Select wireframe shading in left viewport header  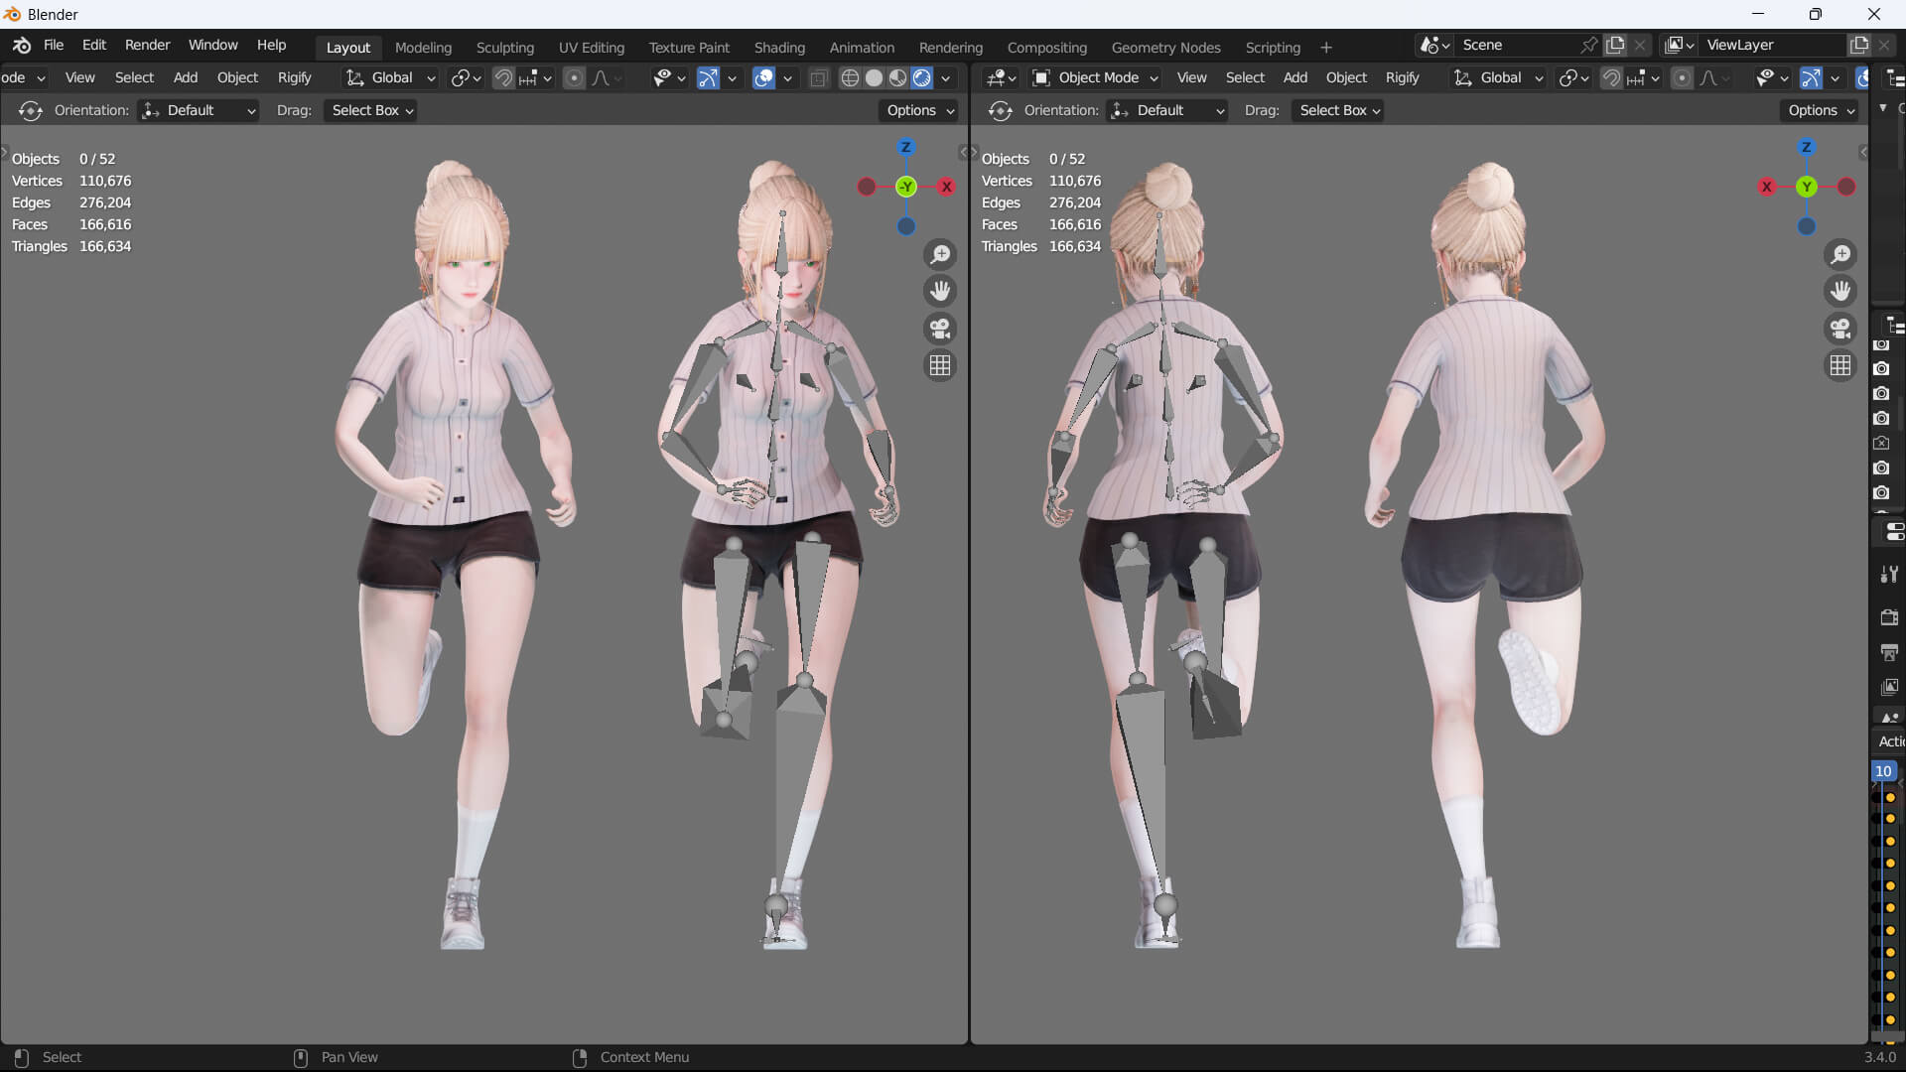tap(850, 77)
